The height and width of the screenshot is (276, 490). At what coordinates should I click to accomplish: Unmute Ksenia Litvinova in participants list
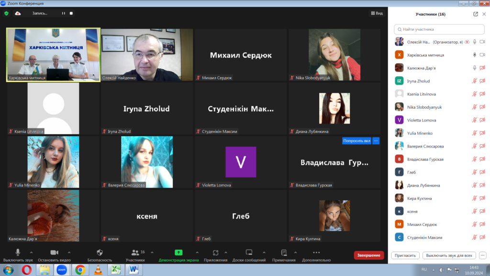point(474,94)
